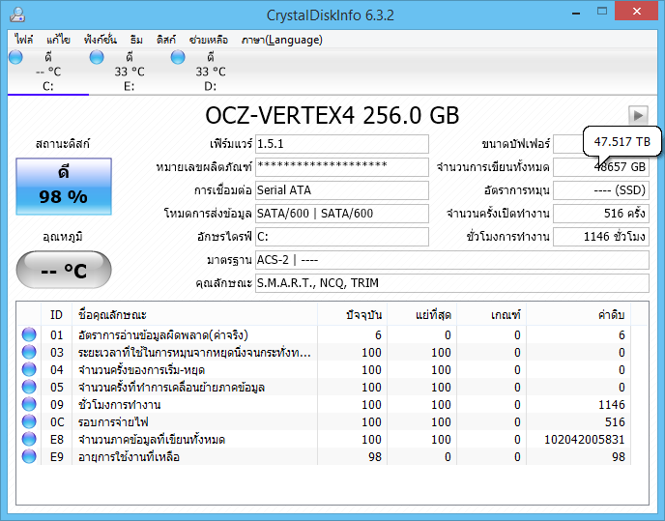Open the ช่วยเหลือ menu
Screen dimensions: 665x521
pyautogui.click(x=209, y=40)
